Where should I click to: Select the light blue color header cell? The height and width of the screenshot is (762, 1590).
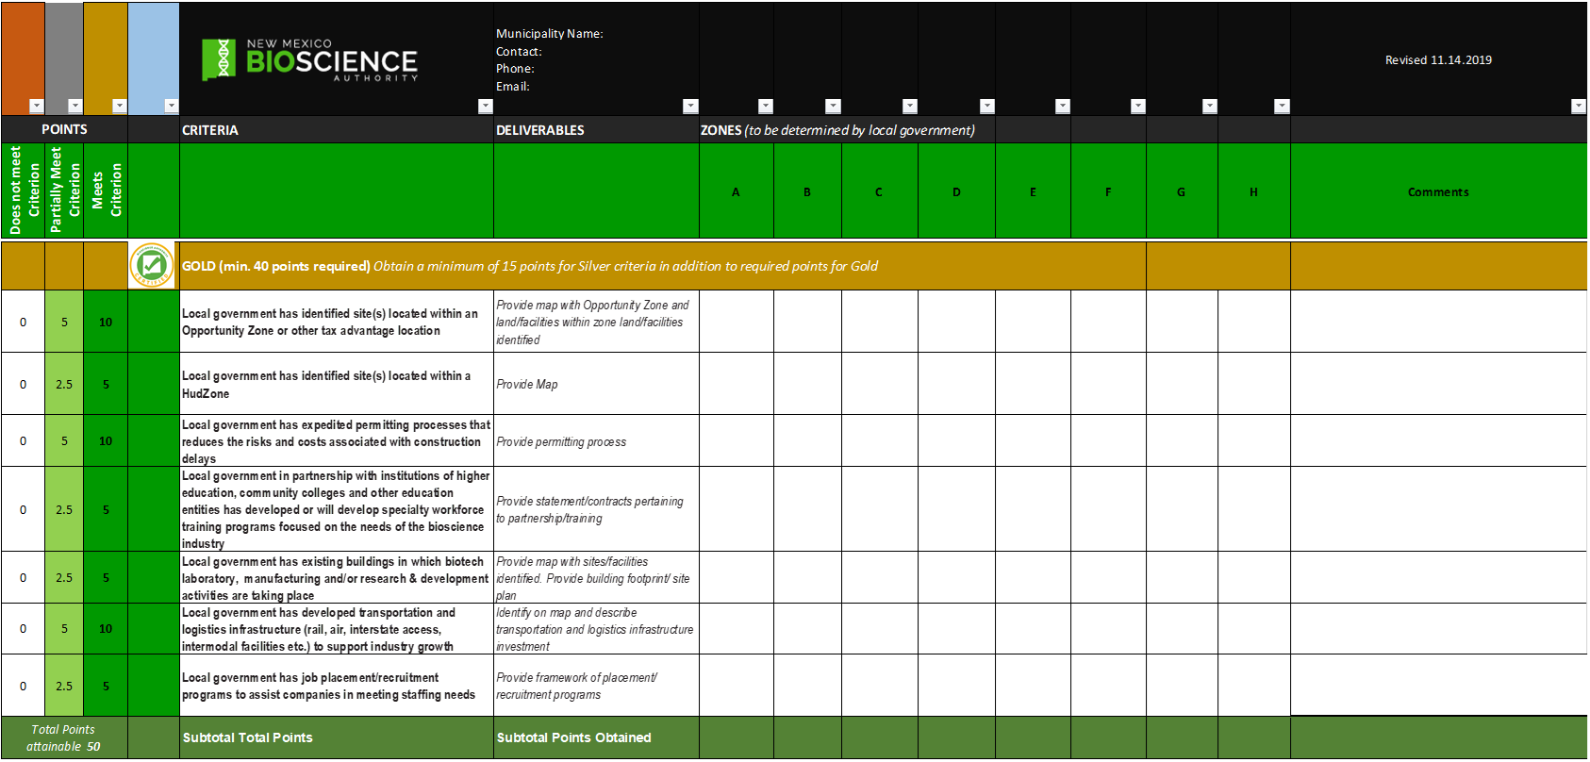pyautogui.click(x=153, y=58)
